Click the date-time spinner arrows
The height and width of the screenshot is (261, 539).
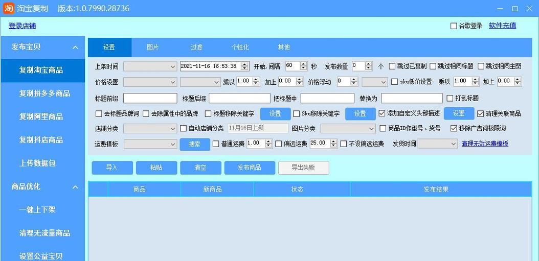(245, 66)
